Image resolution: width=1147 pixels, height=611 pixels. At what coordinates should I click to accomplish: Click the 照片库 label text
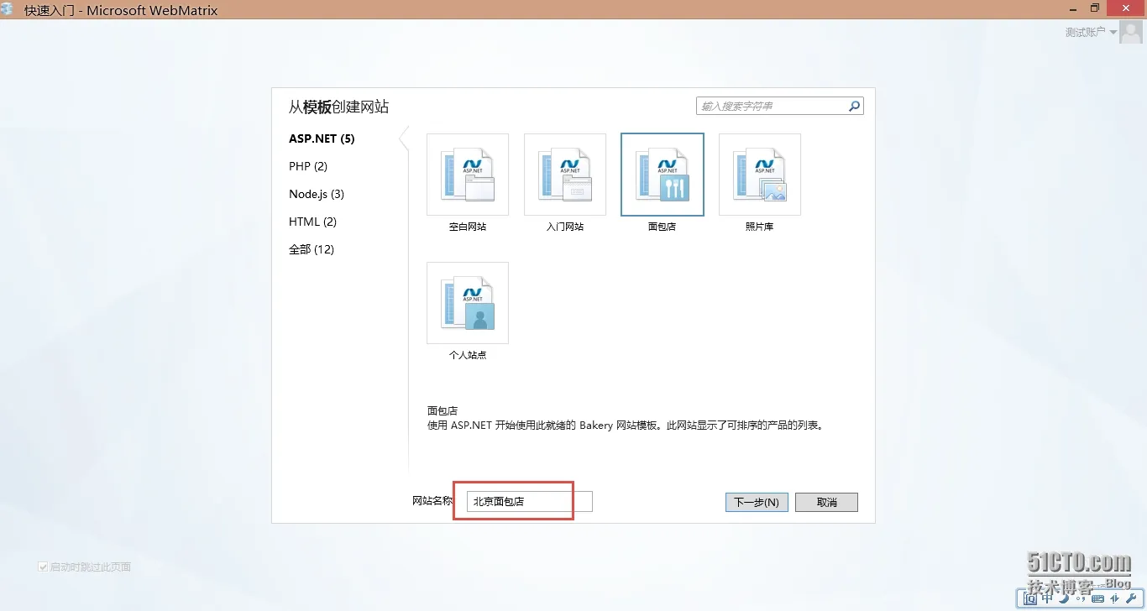click(759, 227)
